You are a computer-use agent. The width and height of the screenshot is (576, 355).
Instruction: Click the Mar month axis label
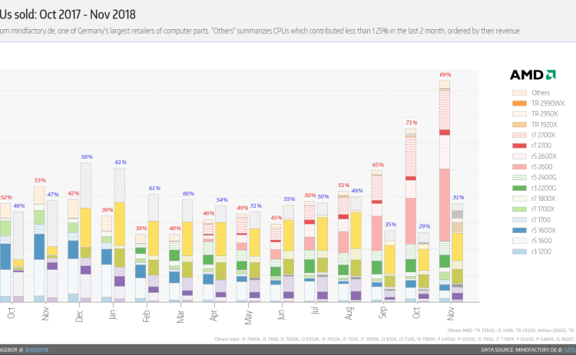(180, 317)
